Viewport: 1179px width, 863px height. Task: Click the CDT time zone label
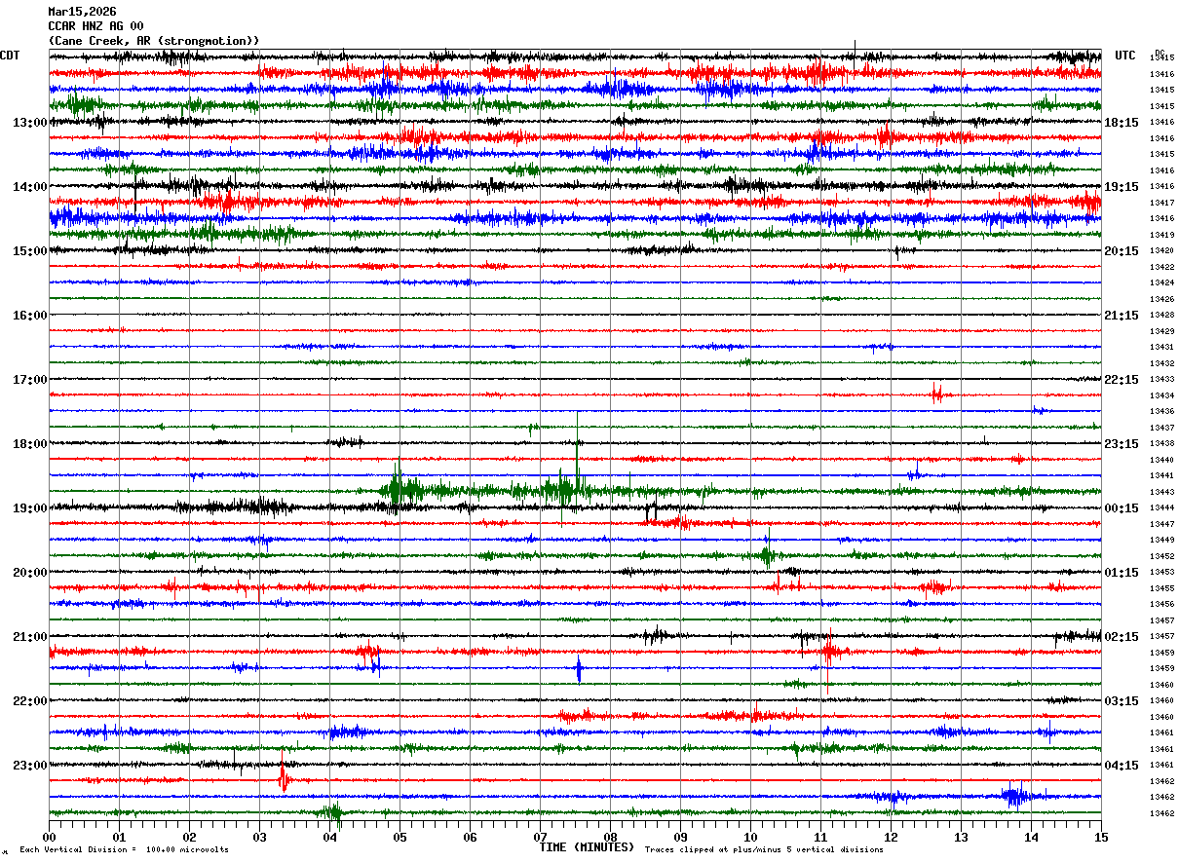[11, 56]
